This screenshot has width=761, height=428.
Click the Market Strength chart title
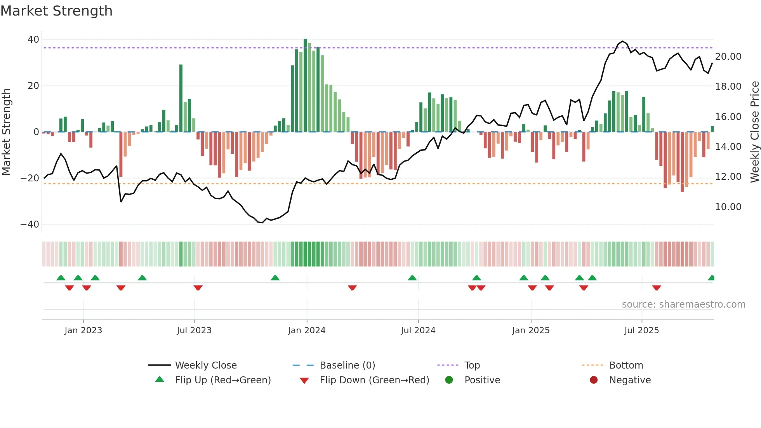[x=57, y=11]
